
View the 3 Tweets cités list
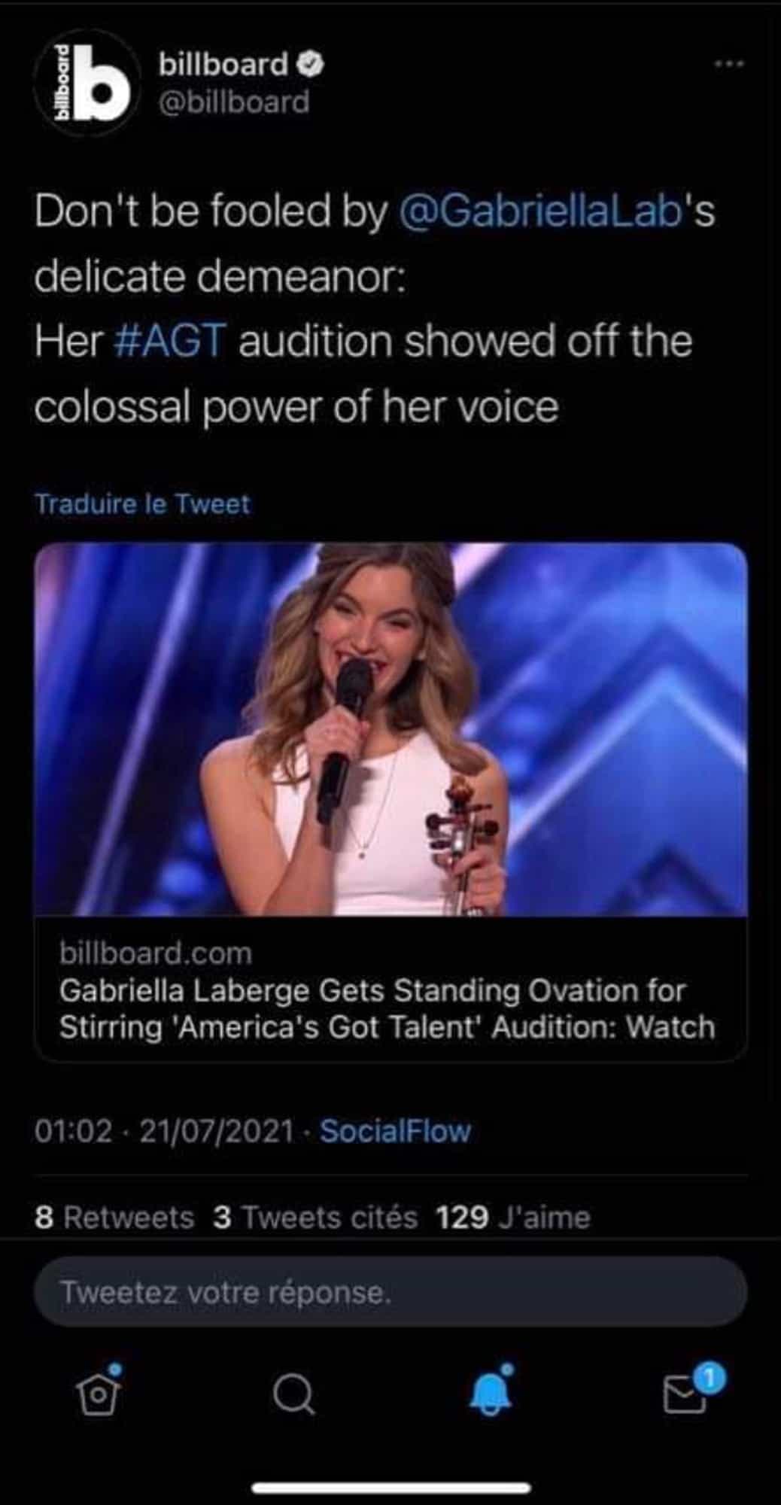[315, 1217]
